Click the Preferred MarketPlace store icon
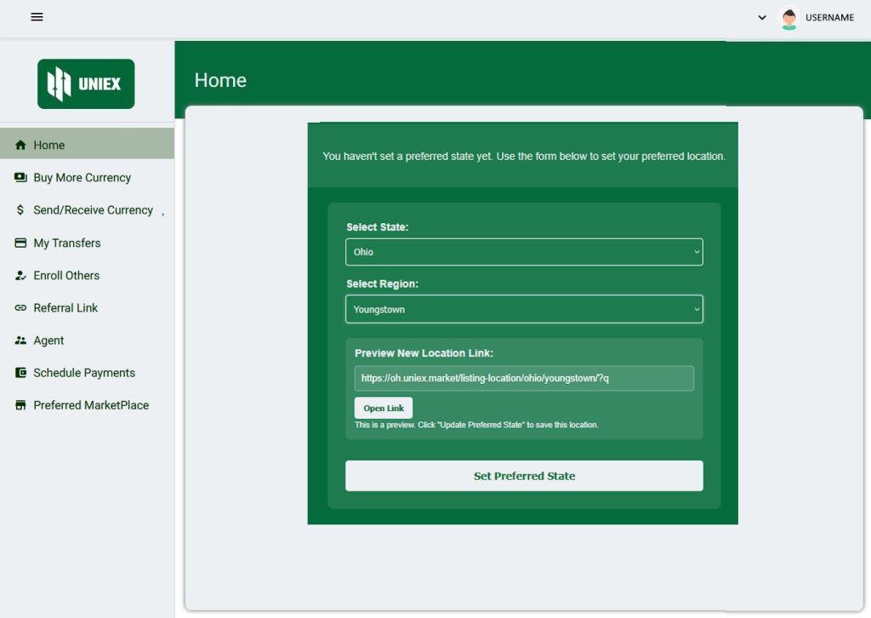This screenshot has width=871, height=618. (20, 405)
